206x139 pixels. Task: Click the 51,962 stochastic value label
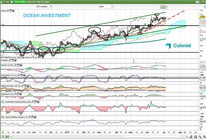point(203,78)
